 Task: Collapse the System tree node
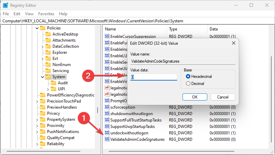[42, 77]
